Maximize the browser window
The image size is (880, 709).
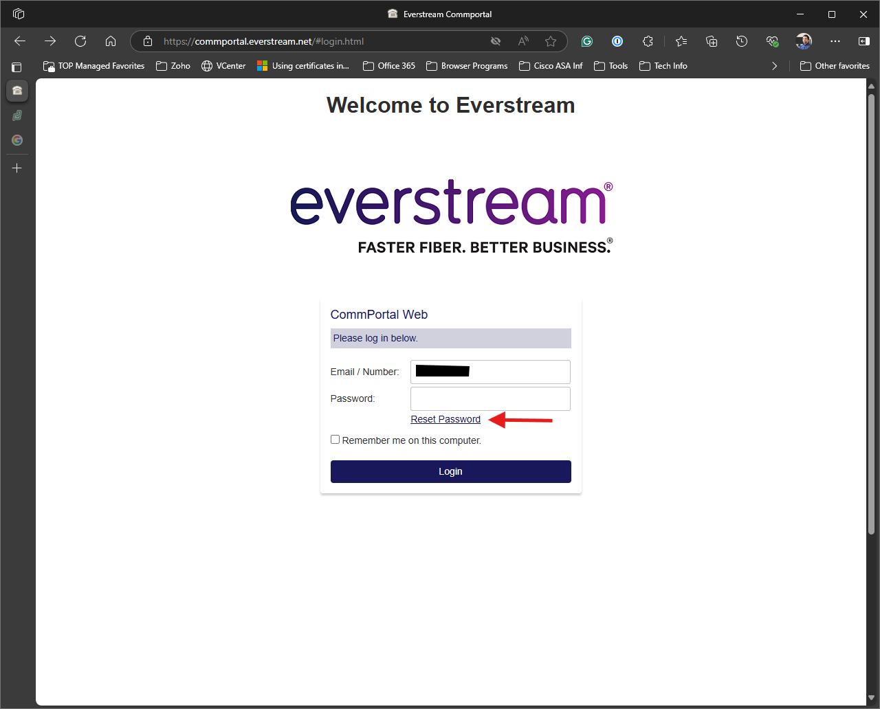[x=832, y=14]
